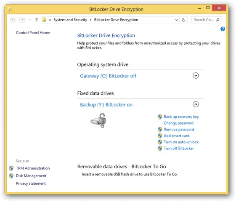
Task: Click shield icon beside Back up recovery key
Action: tap(160, 117)
